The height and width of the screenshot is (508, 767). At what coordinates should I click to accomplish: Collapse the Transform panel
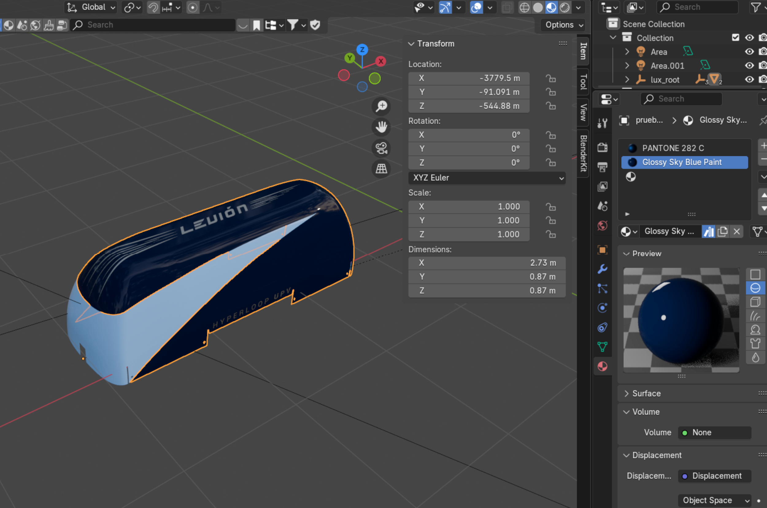pos(411,44)
